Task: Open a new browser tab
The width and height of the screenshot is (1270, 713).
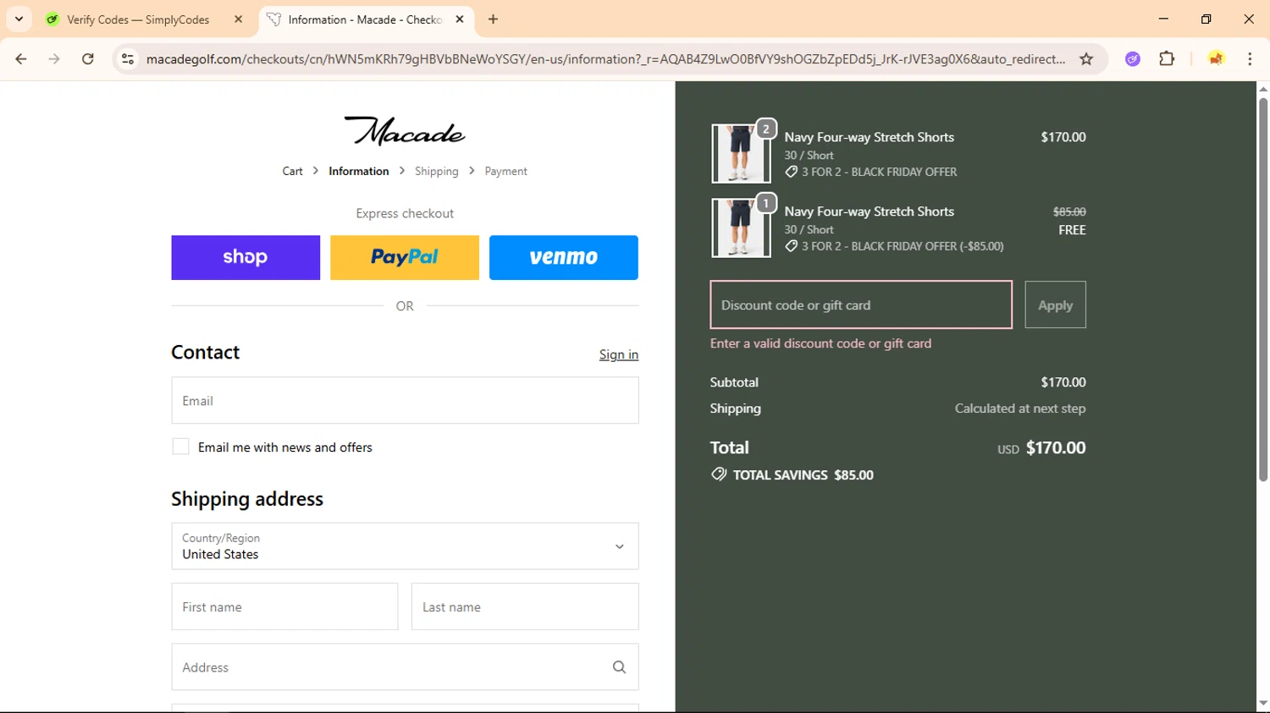Action: tap(494, 19)
